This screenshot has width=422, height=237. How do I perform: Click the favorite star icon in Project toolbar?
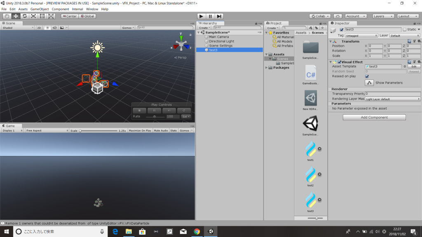point(322,28)
